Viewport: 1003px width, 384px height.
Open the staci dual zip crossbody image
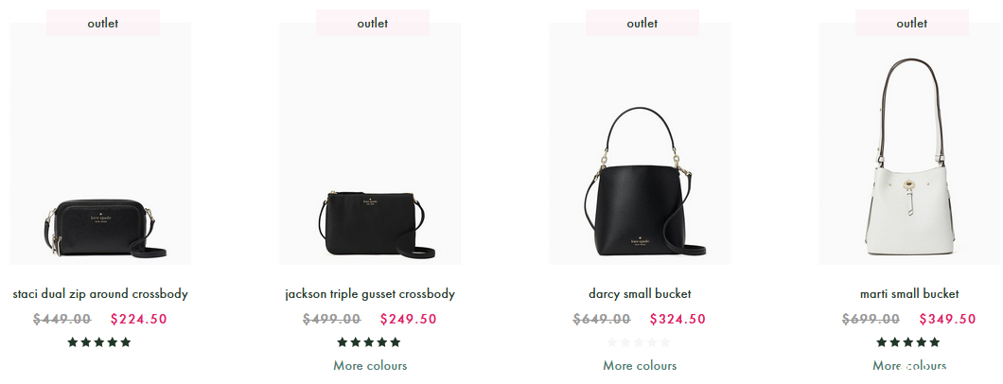(x=100, y=144)
